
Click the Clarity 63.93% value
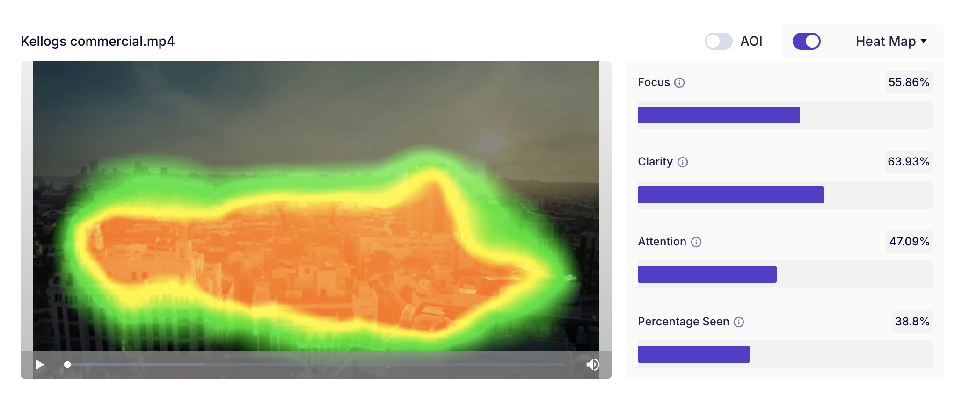909,162
